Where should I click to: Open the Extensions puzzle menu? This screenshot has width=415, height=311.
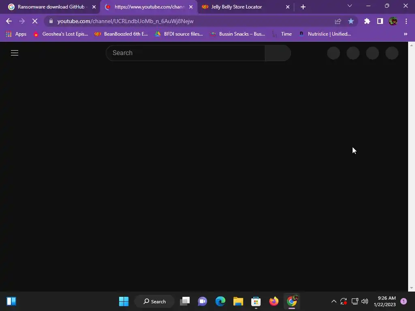367,21
